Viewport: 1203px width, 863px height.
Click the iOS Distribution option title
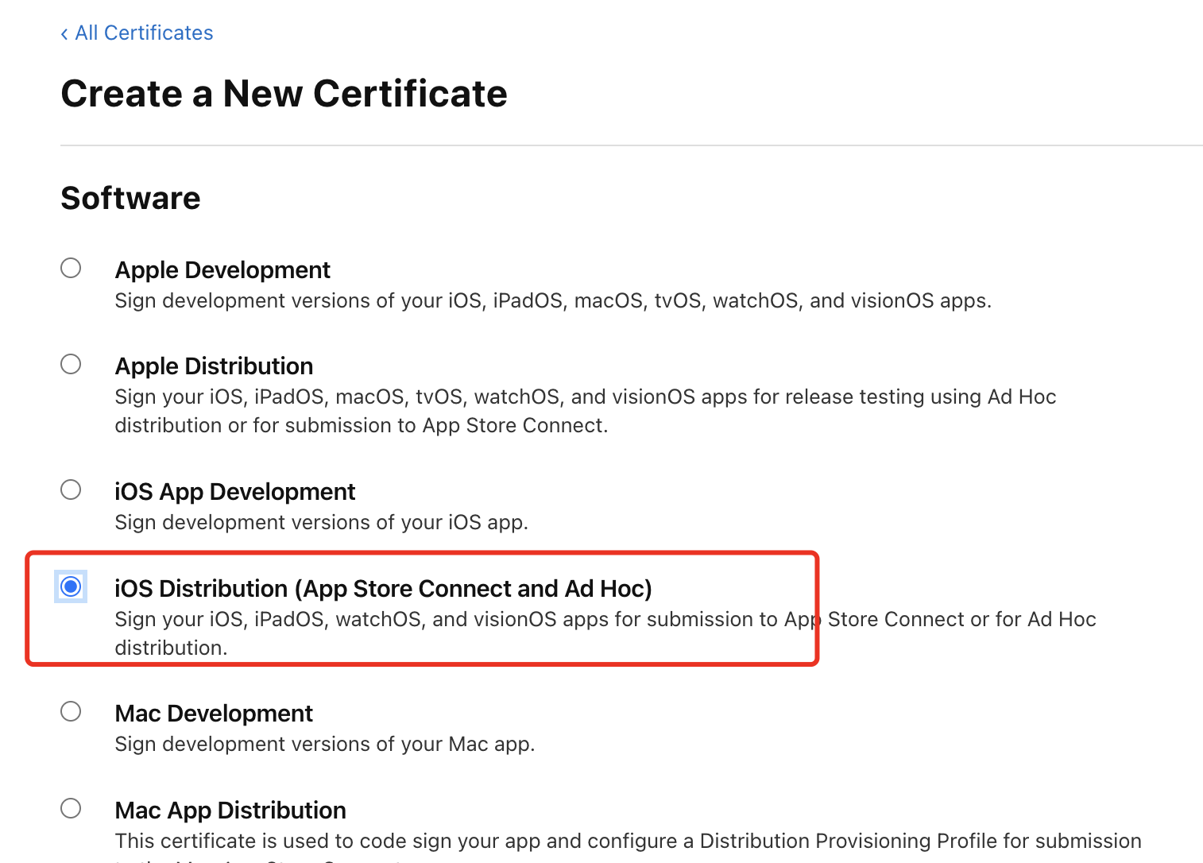(384, 589)
